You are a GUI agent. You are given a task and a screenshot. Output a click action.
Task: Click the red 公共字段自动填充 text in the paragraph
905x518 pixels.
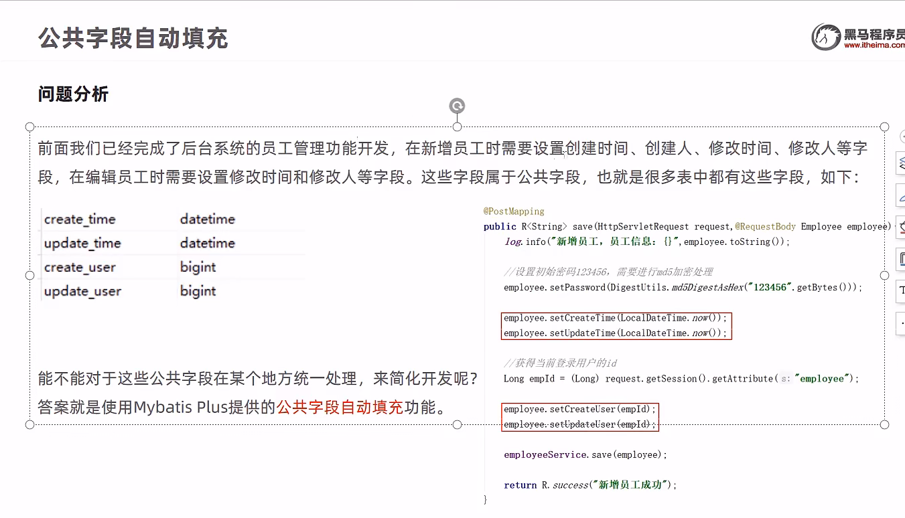pyautogui.click(x=340, y=407)
